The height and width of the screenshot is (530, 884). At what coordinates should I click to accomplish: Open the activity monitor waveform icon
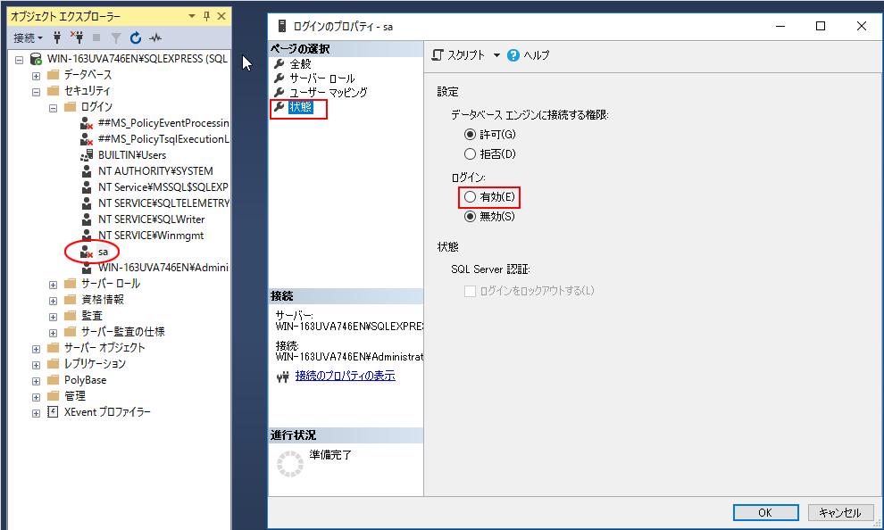click(155, 38)
